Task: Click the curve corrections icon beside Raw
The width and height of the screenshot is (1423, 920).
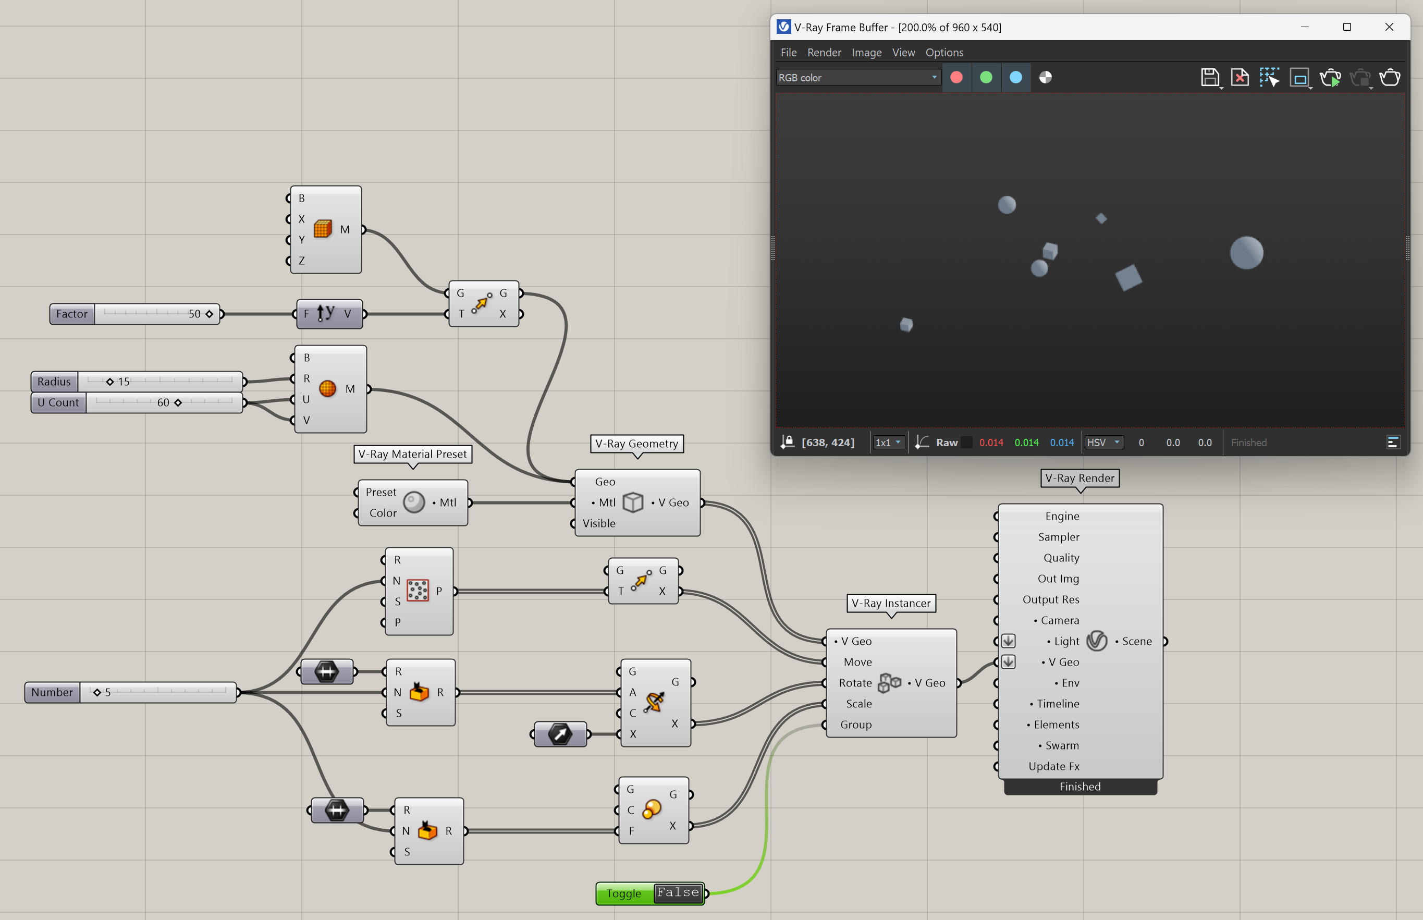Action: [922, 442]
